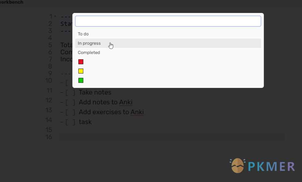Click the PKMER egg logo icon

point(238,166)
